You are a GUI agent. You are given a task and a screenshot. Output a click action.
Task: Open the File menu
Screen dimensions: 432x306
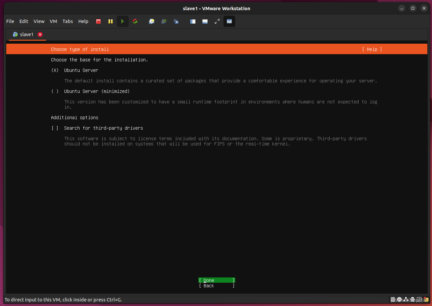(10, 21)
